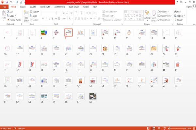This screenshot has height=130, width=196.
Task: Click the Undo arrow icon
Action: pyautogui.click(x=11, y=2)
